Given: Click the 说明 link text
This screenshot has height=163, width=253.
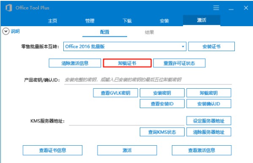Looking at the screenshot, I should tap(15, 31).
